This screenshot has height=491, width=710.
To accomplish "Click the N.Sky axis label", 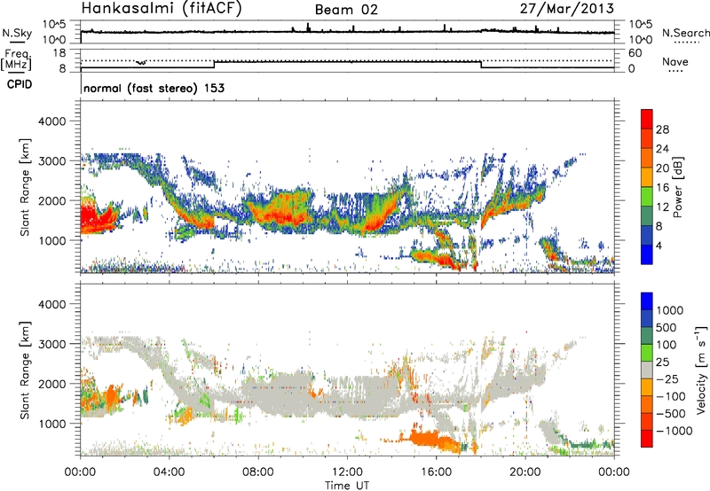I will 17,33.
